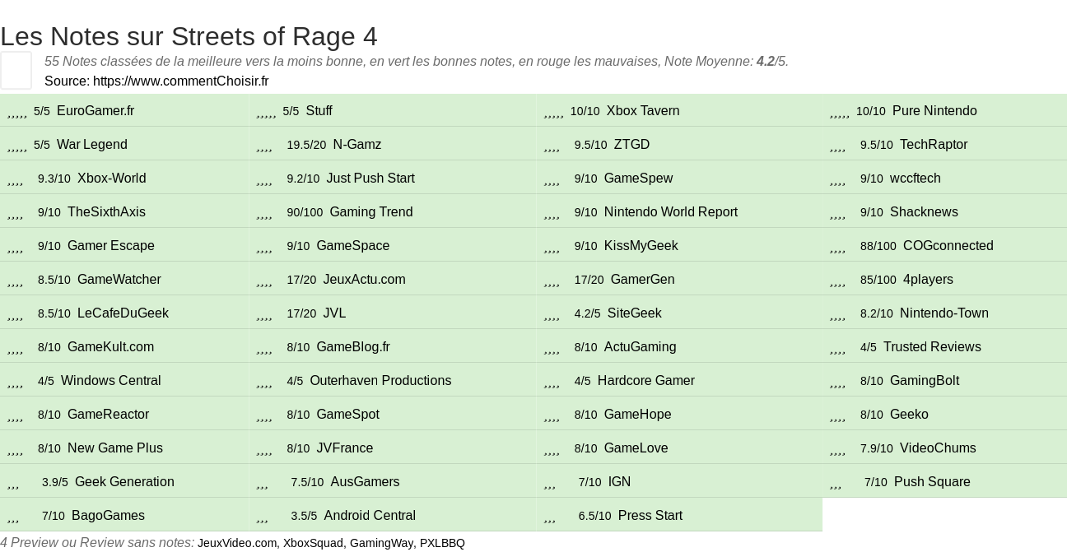Viewport: 1067px width, 552px height.
Task: Click the Just Push Start entry
Action: (392, 178)
